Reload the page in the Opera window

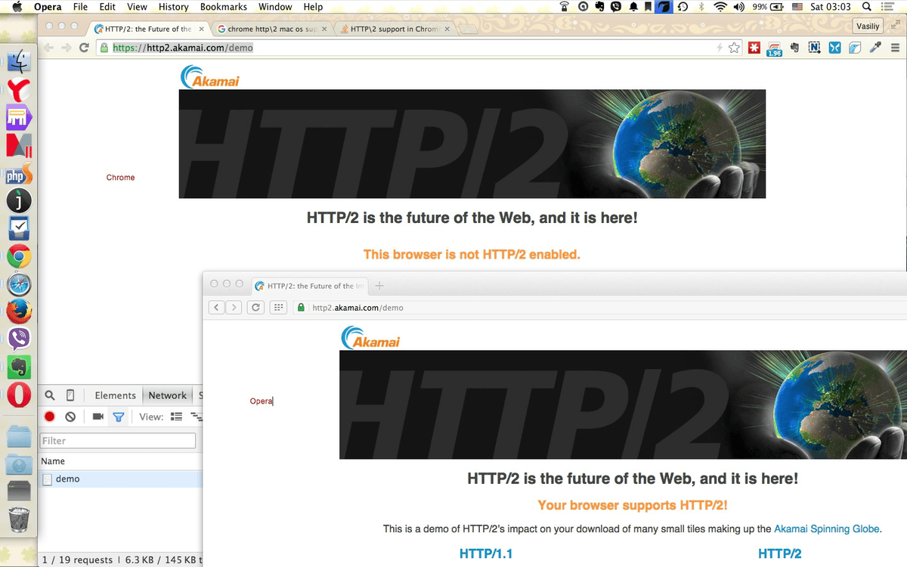(x=255, y=308)
